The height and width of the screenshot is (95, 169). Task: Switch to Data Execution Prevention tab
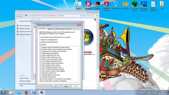(x=63, y=29)
